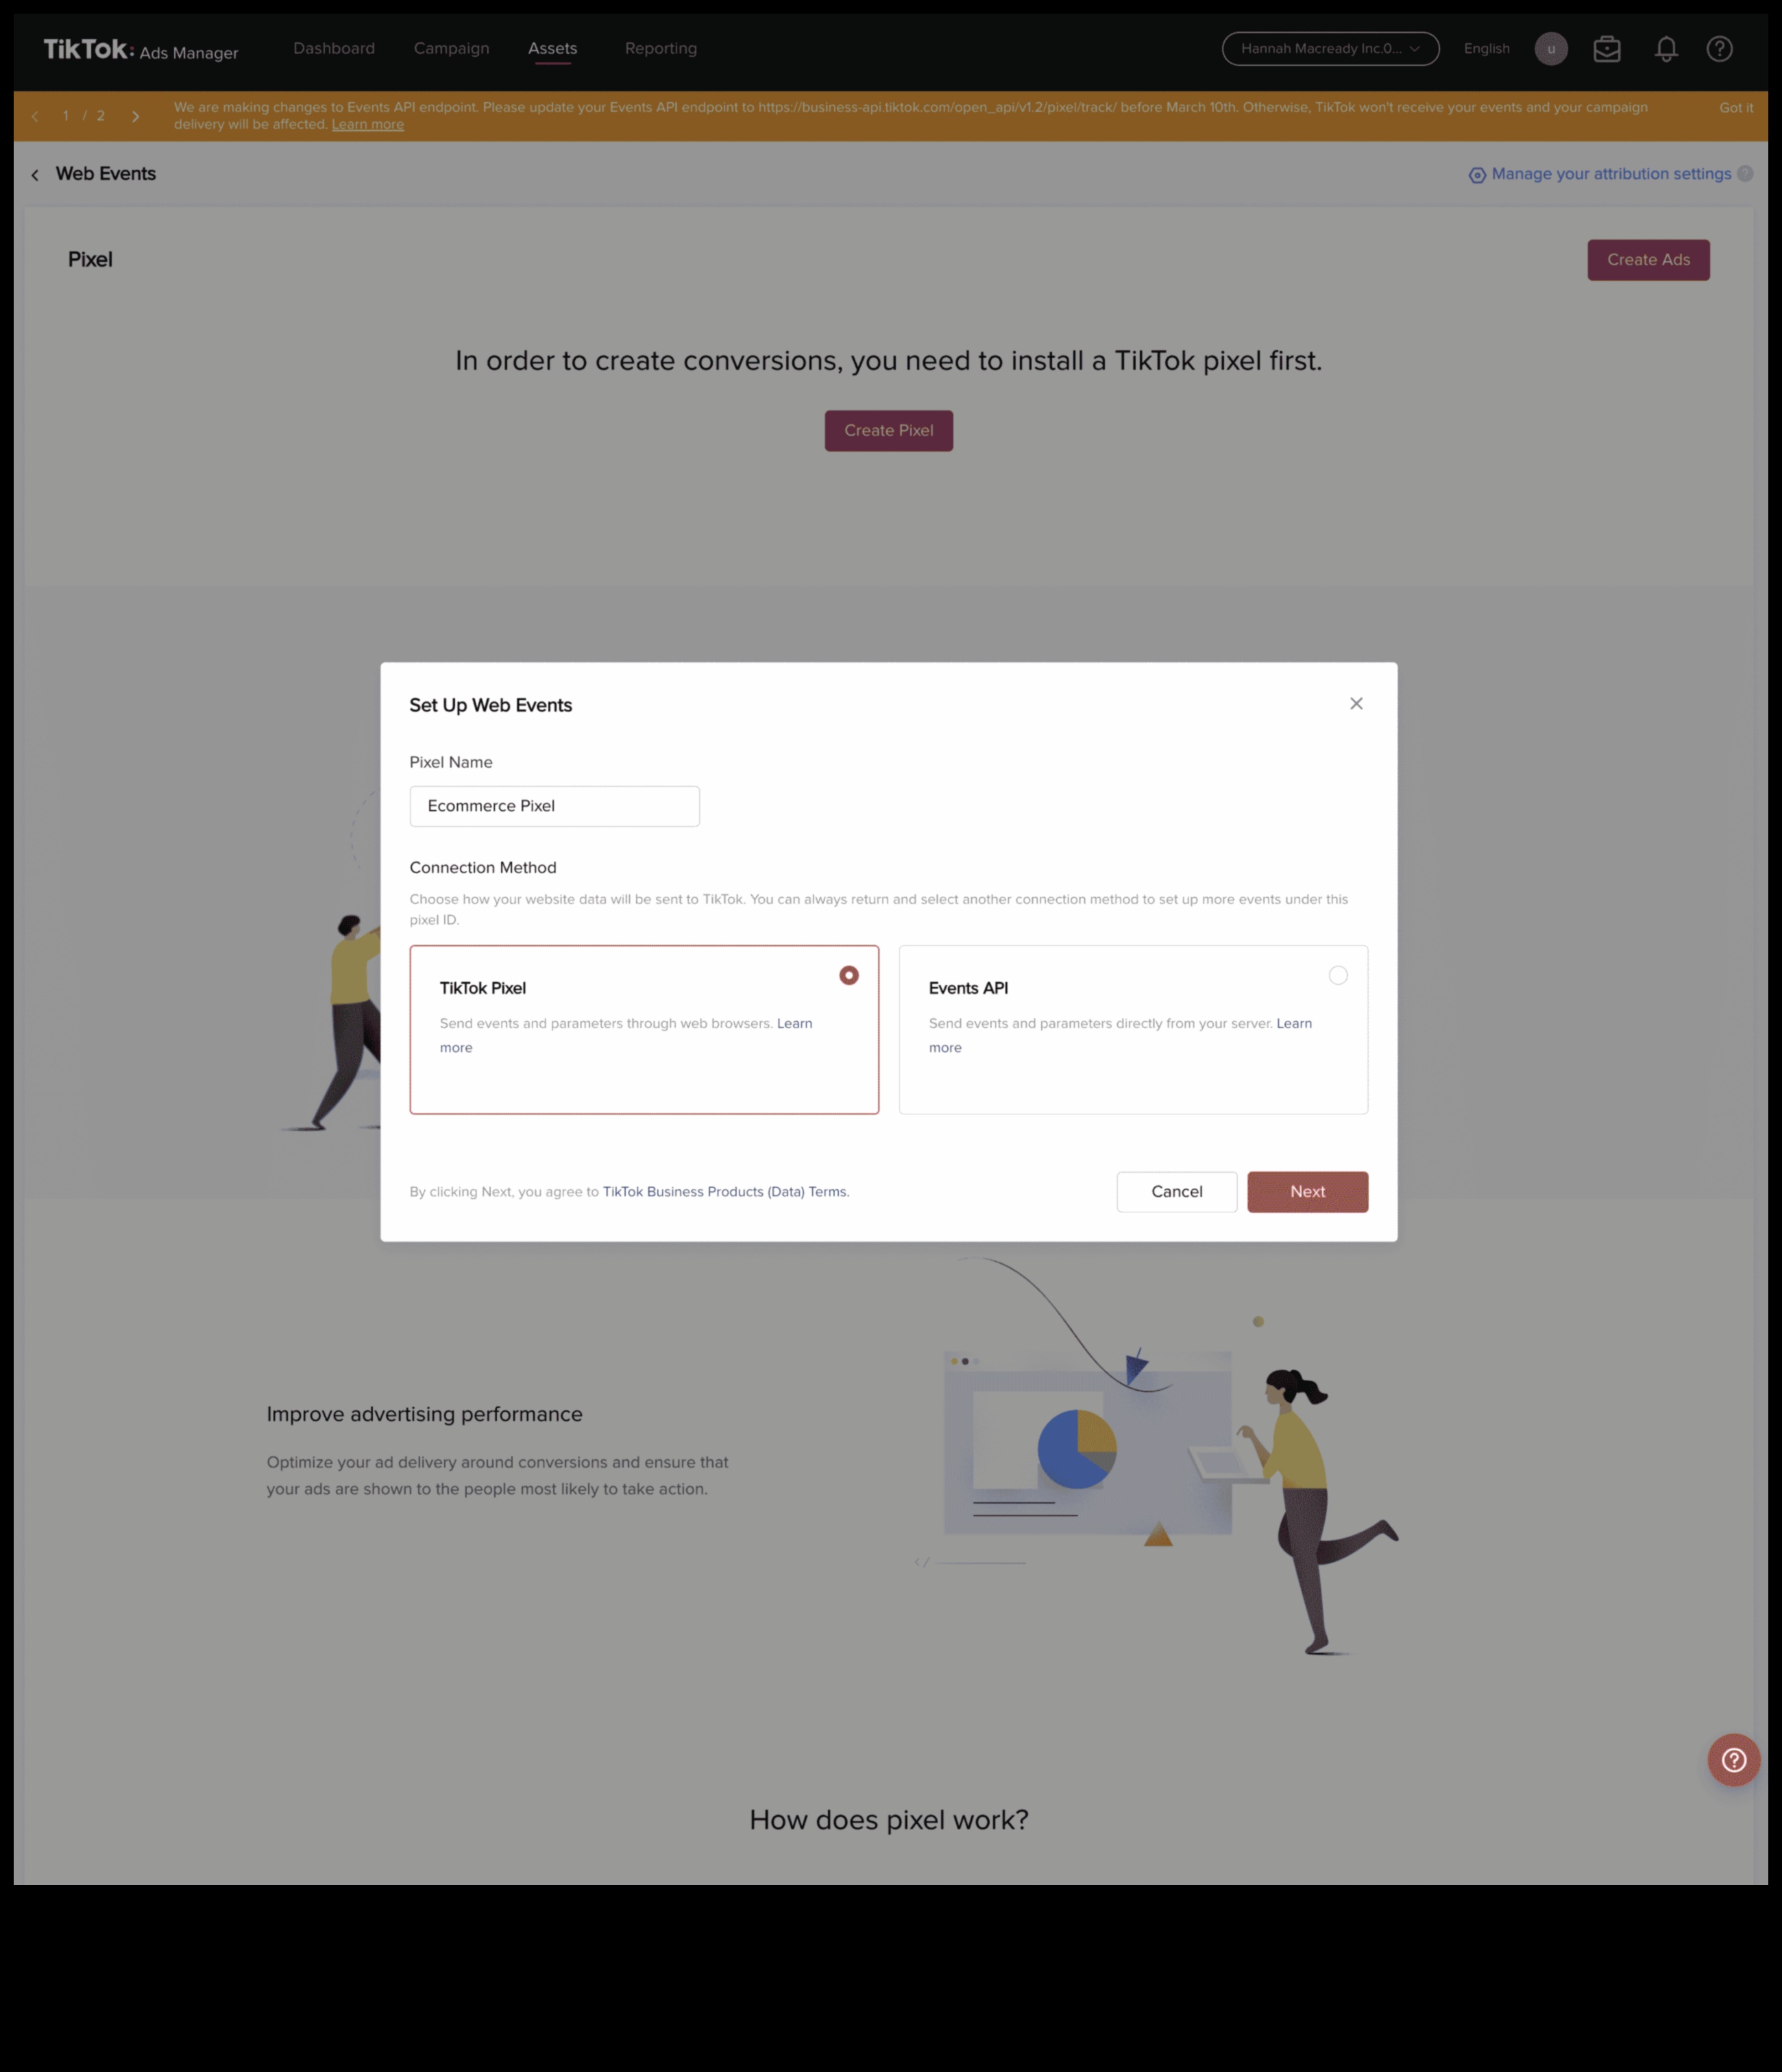This screenshot has height=2072, width=1782.
Task: Click the Assets menu tab
Action: 552,47
